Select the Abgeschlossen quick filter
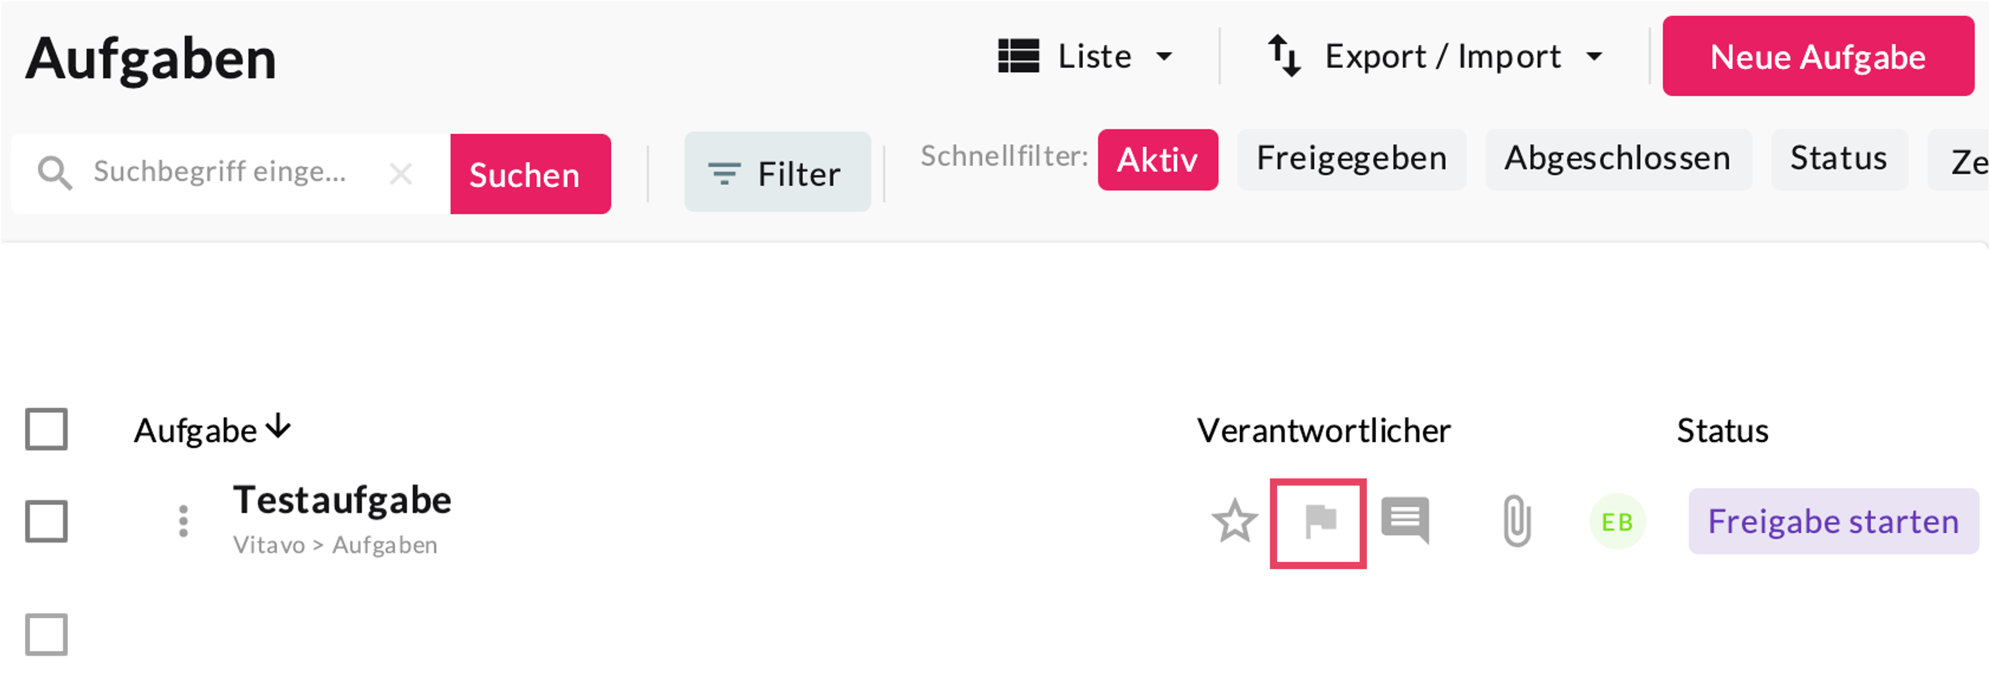The image size is (1990, 690). point(1618,159)
